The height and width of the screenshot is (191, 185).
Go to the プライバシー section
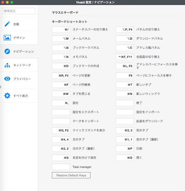pyautogui.click(x=19, y=79)
